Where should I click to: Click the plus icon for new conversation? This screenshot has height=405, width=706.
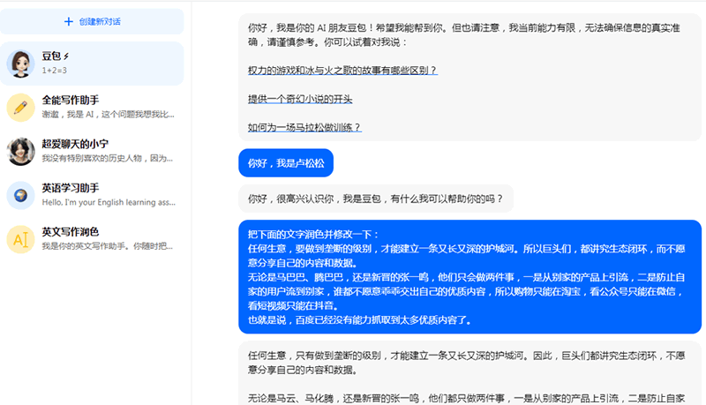point(69,21)
